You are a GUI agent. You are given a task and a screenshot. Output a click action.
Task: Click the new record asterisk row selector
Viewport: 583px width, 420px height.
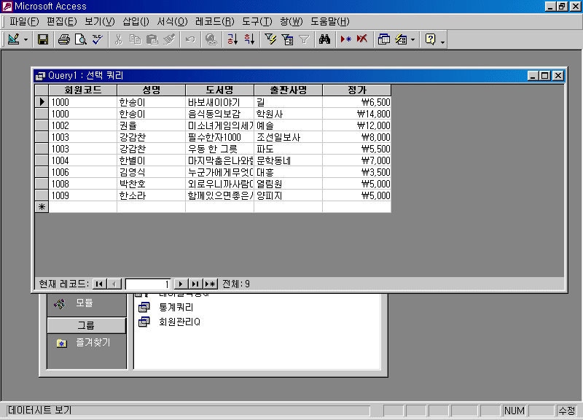click(x=42, y=207)
